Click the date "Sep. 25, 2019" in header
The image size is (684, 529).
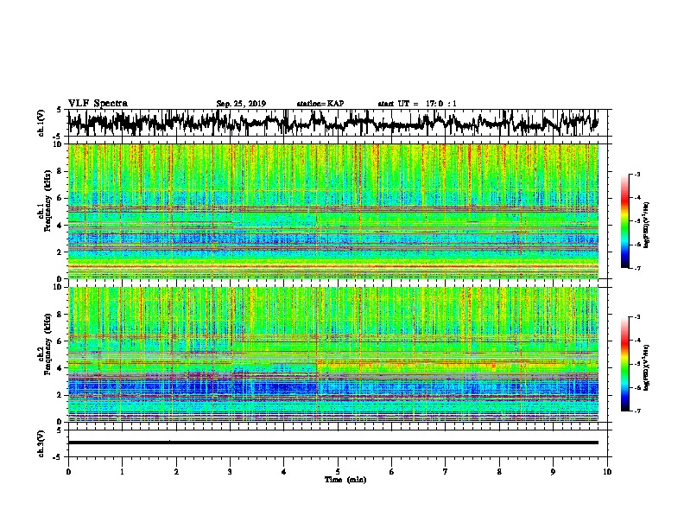241,104
